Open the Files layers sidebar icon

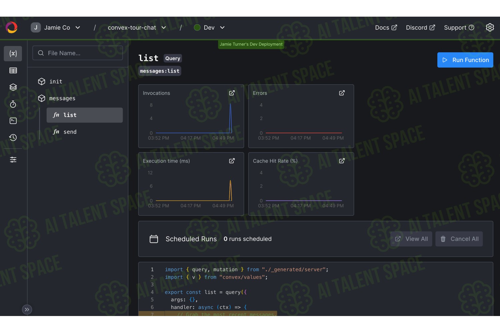coord(13,87)
